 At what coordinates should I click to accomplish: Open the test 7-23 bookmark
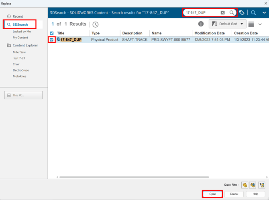click(x=19, y=58)
